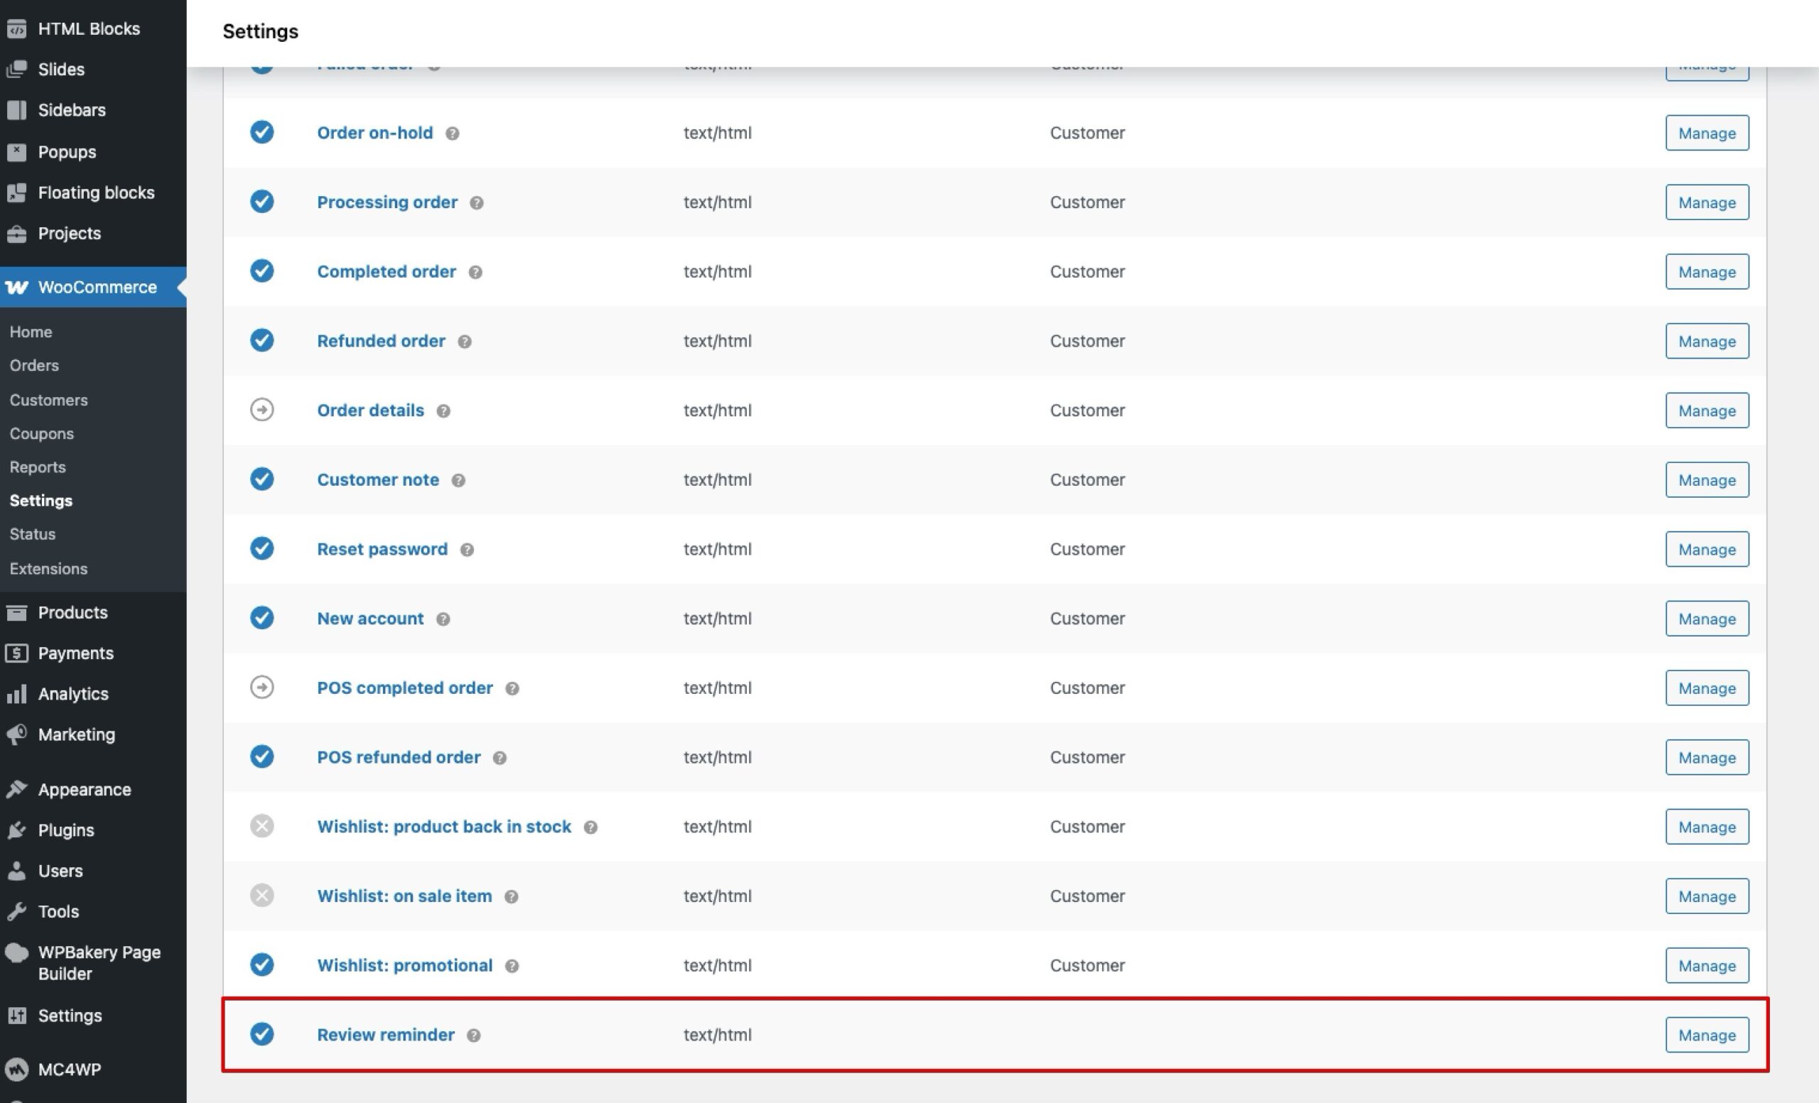
Task: Click Manage button for Reset password
Action: click(x=1706, y=549)
